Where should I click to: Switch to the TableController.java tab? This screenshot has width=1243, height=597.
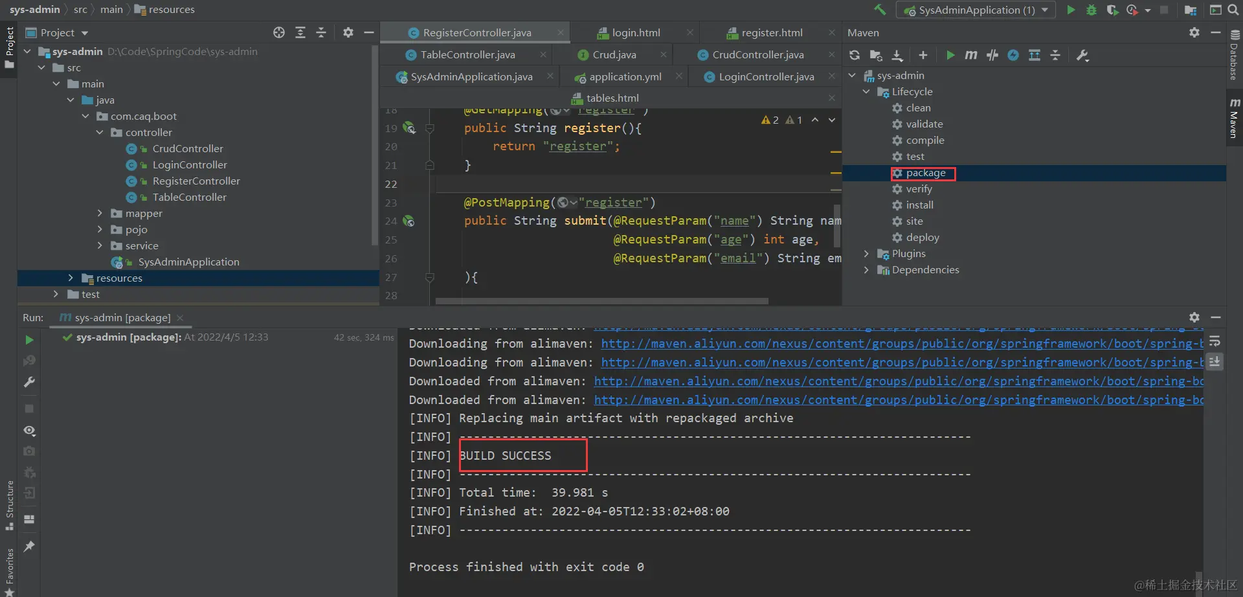pyautogui.click(x=467, y=55)
